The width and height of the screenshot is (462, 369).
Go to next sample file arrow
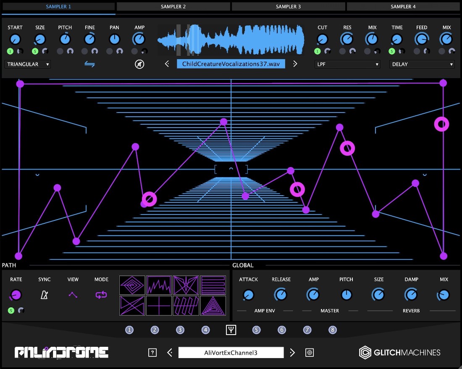click(x=295, y=64)
